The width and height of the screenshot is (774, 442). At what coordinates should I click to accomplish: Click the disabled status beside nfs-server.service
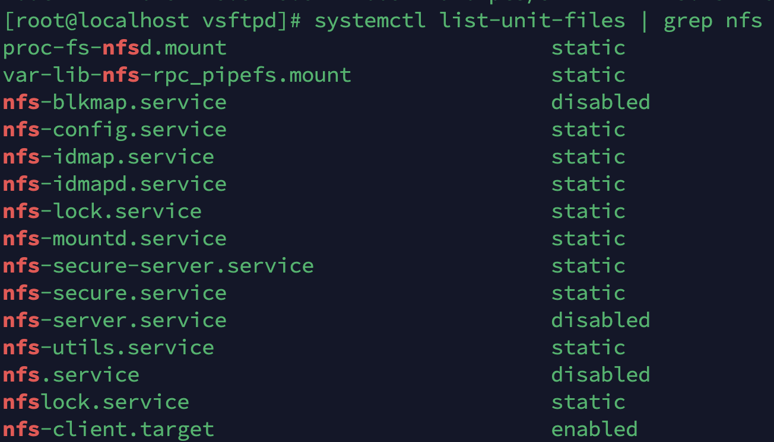click(x=600, y=321)
